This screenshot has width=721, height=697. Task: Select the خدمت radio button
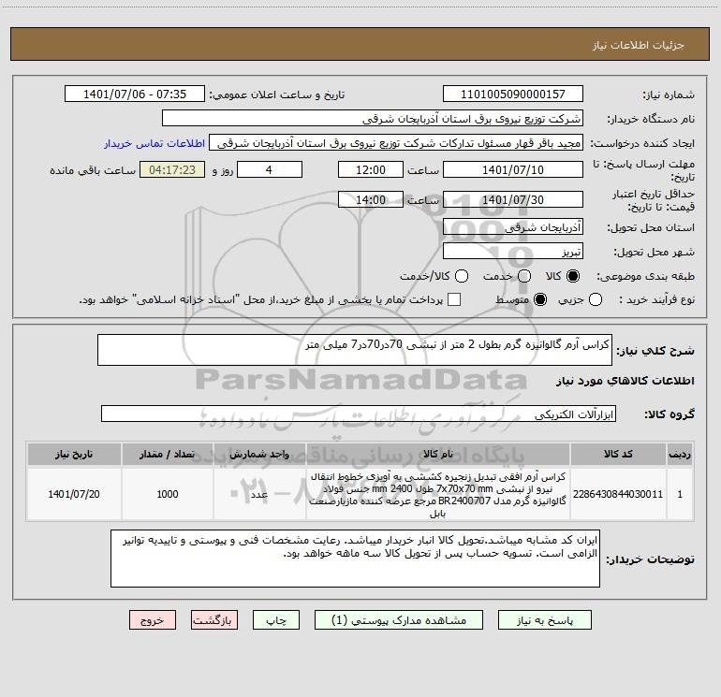524,276
